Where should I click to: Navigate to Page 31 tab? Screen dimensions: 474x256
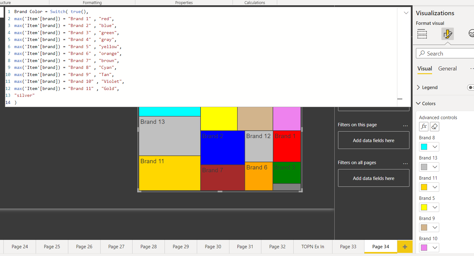245,247
